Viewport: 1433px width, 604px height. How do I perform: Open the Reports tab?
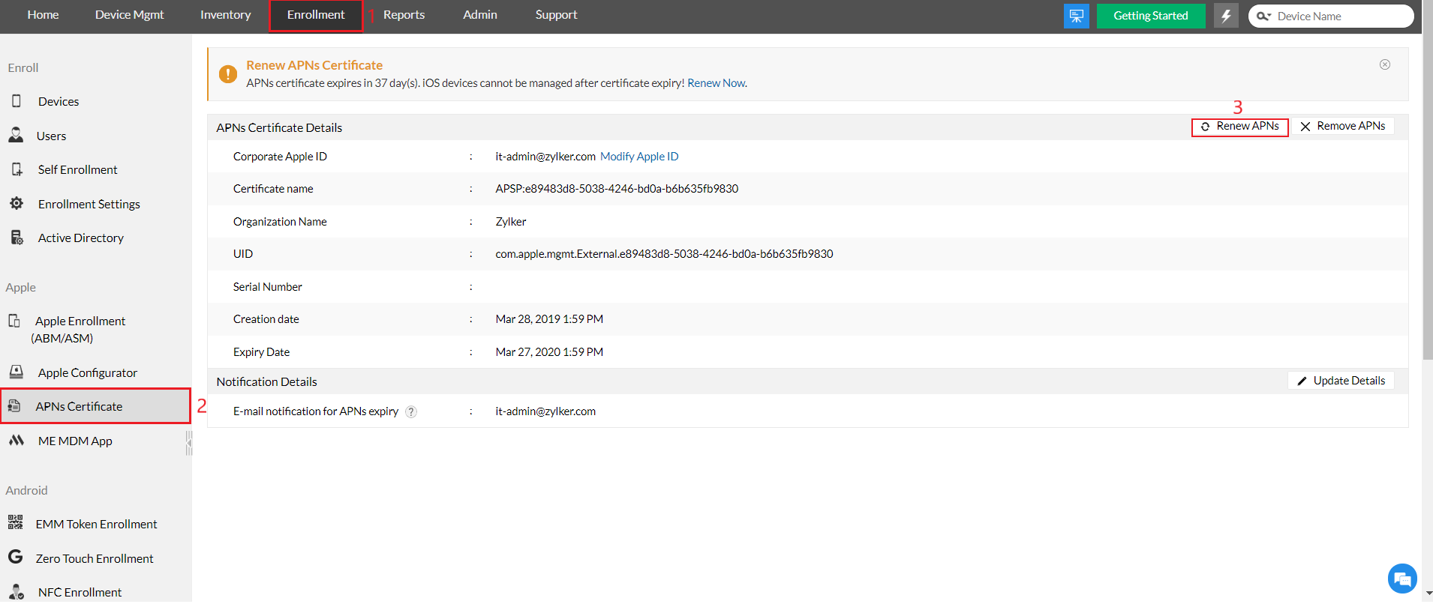point(404,15)
